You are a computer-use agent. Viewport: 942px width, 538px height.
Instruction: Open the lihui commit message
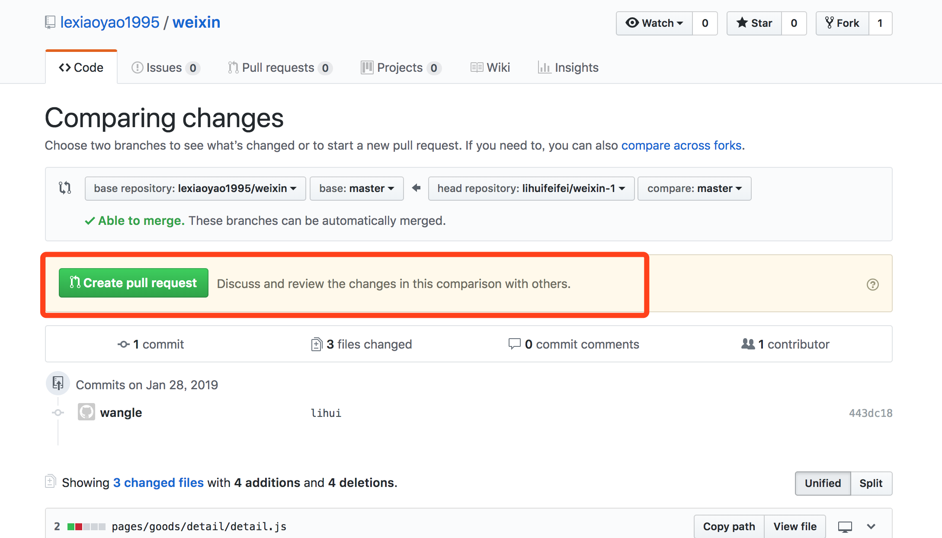[x=326, y=413]
